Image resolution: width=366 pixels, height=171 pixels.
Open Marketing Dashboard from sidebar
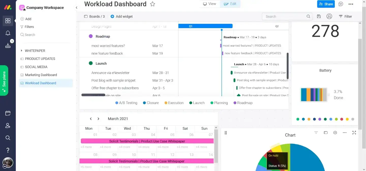pos(41,75)
